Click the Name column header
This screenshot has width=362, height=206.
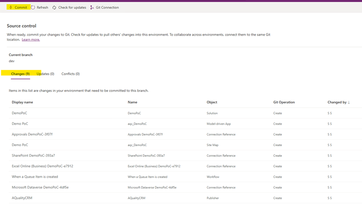click(133, 102)
